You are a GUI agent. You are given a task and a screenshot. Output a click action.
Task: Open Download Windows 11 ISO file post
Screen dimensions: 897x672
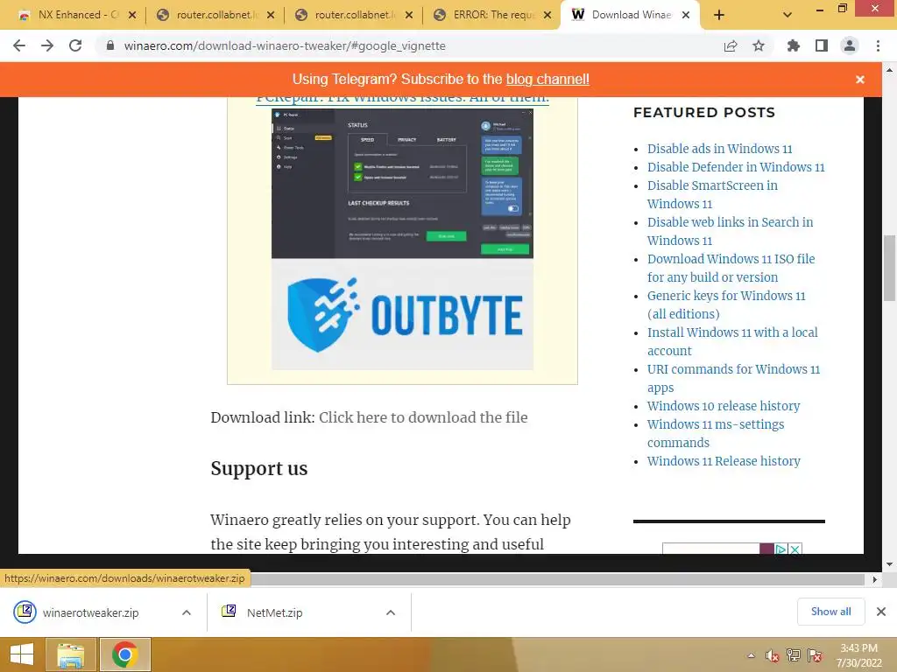[731, 268]
